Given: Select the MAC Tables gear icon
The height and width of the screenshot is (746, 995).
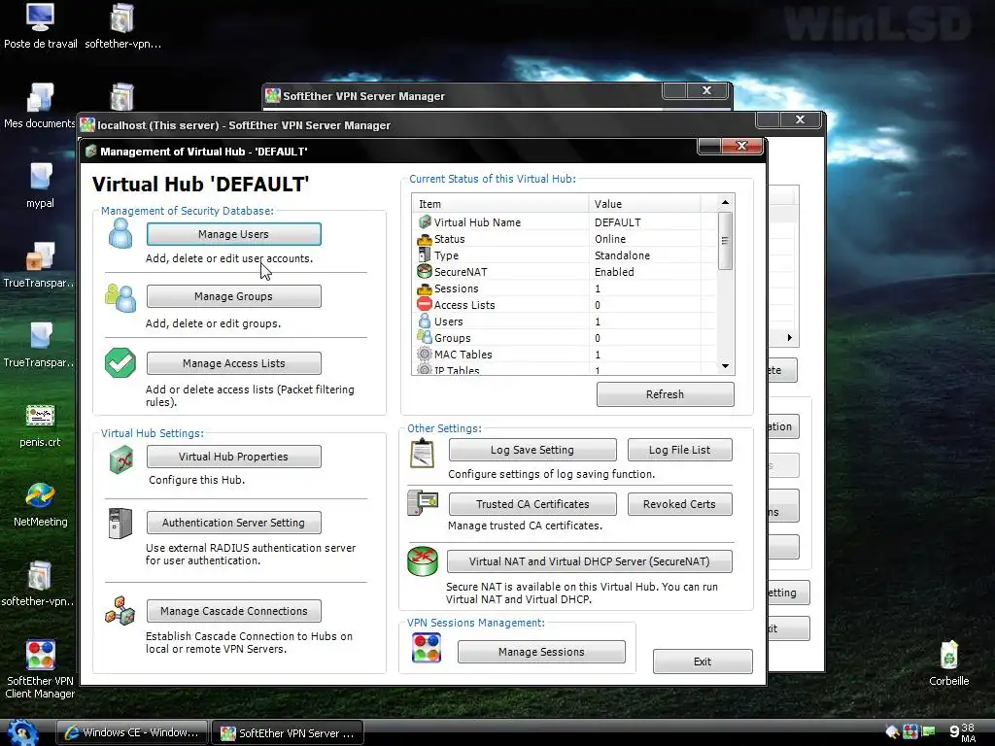Looking at the screenshot, I should (425, 354).
